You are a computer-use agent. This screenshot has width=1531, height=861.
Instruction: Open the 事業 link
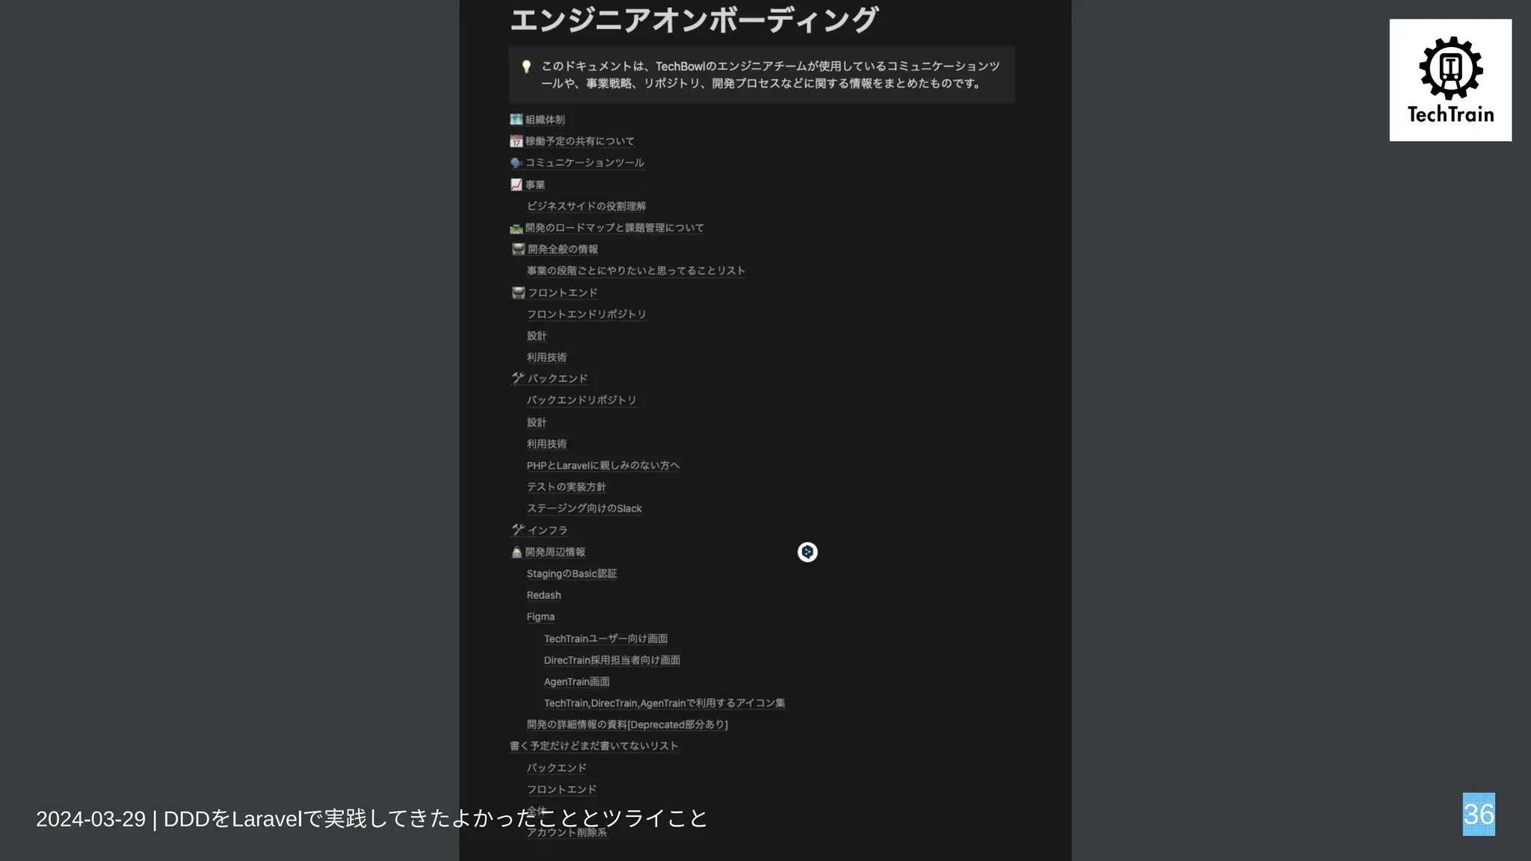pos(535,185)
